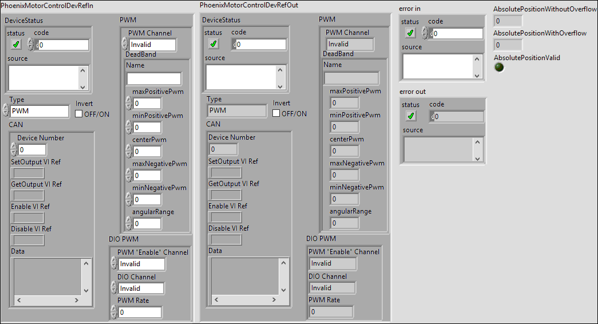Click the error in code input field
Viewport: 598px width, 324px height.
[x=457, y=34]
